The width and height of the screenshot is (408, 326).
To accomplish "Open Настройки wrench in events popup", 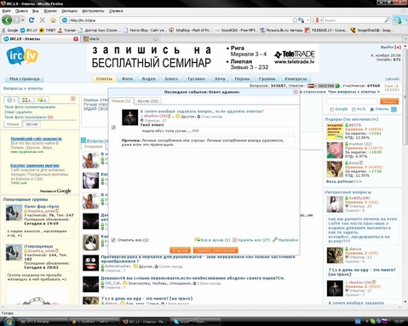I will (285, 240).
